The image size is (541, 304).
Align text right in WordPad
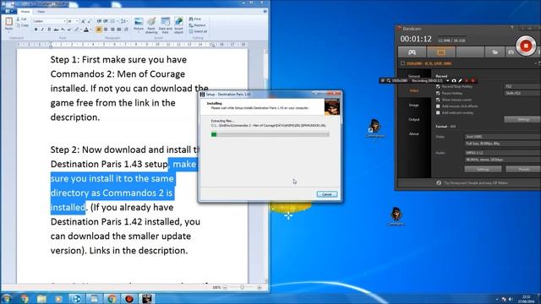pos(112,30)
